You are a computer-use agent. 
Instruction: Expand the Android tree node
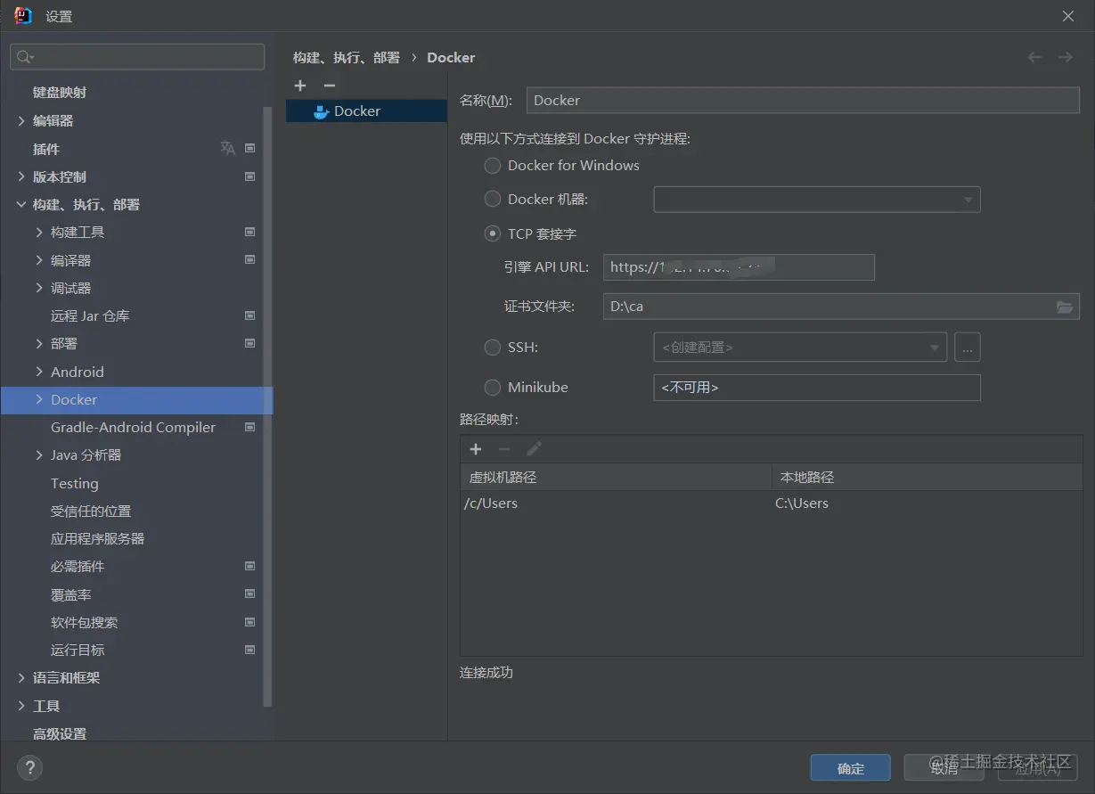39,372
